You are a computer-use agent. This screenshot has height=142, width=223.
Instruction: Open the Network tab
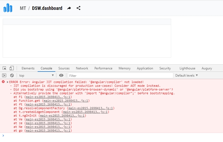point(82,68)
